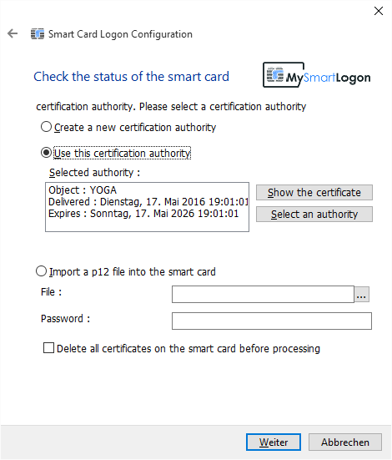Click the back arrow icon
392x460 pixels.
[13, 33]
